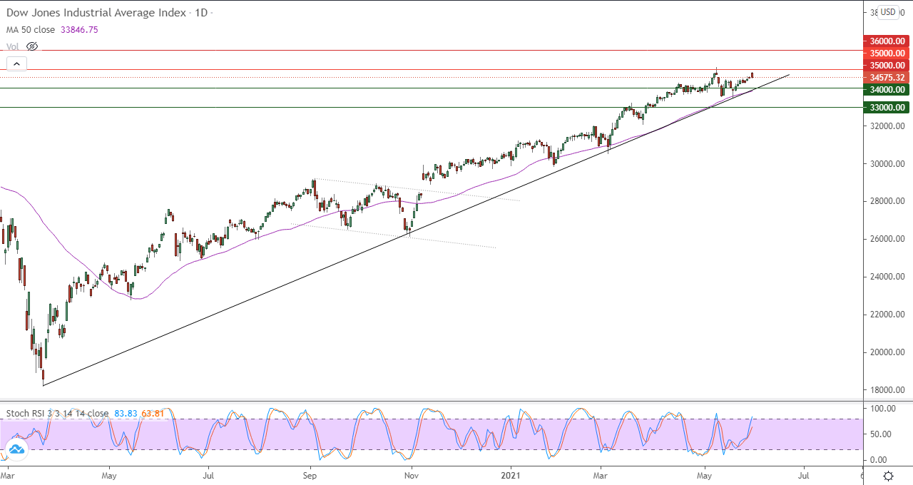
Task: Click 24000.00 on the price axis
Action: 888,277
